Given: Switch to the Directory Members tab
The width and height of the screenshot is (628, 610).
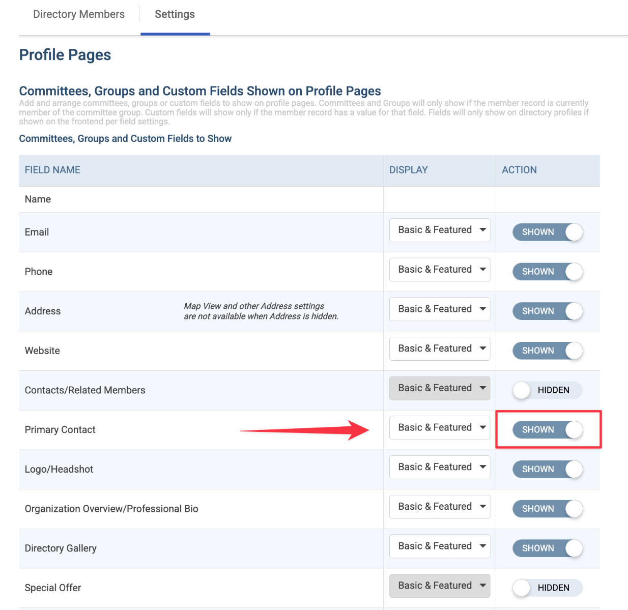Looking at the screenshot, I should 79,14.
